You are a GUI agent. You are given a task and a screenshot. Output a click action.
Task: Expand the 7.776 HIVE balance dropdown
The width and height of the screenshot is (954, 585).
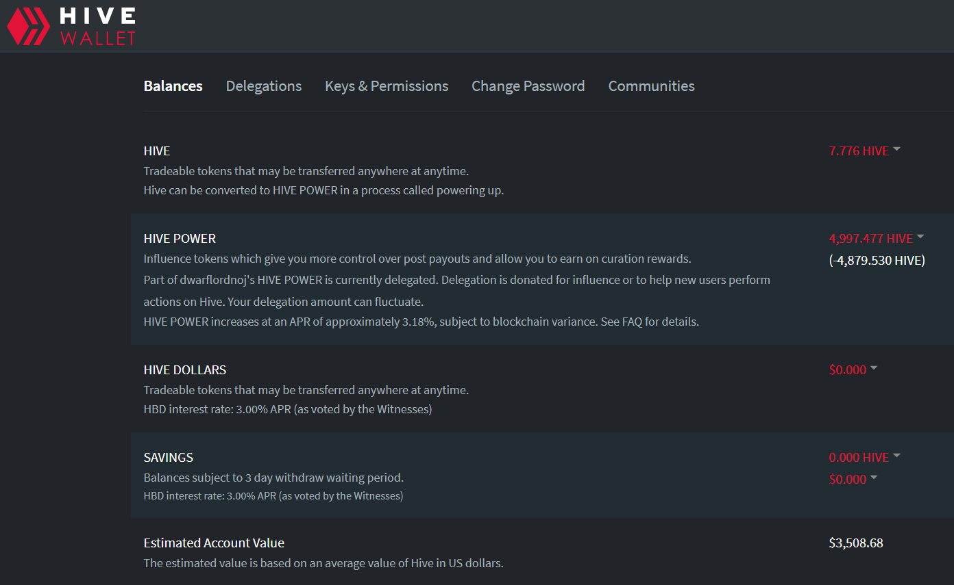(x=864, y=151)
